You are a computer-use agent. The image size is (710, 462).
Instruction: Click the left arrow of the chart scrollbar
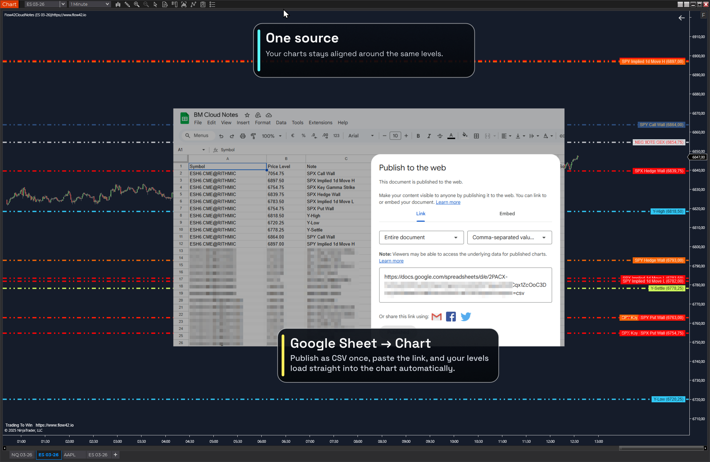pos(4,448)
